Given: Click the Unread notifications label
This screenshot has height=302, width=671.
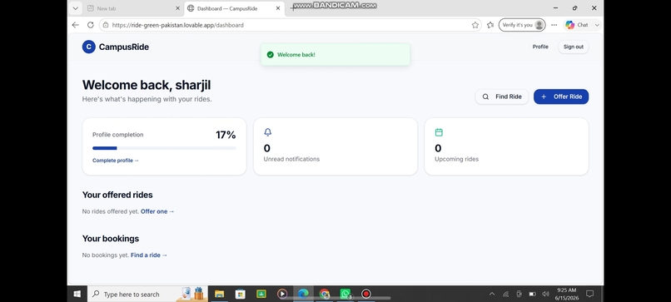Looking at the screenshot, I should (x=291, y=159).
